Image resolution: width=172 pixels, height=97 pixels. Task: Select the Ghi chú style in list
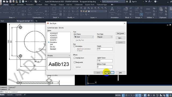point(52,47)
